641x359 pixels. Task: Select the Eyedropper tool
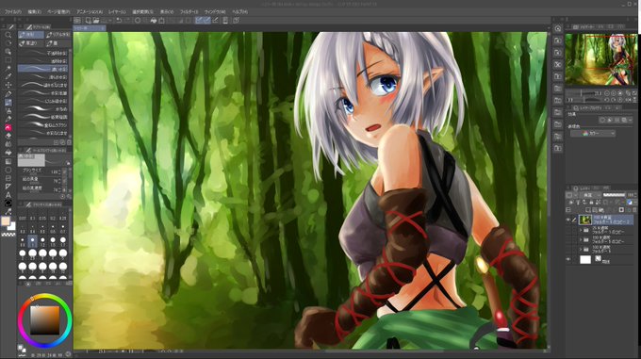coord(8,76)
